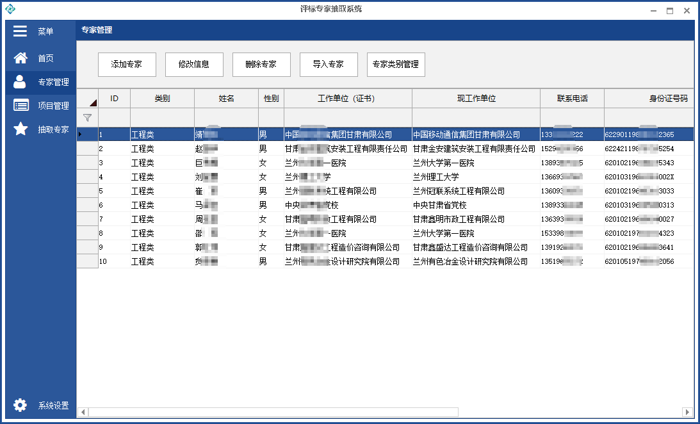The height and width of the screenshot is (424, 700).
Task: Click the 现工作单位 filter input cell
Action: click(476, 118)
